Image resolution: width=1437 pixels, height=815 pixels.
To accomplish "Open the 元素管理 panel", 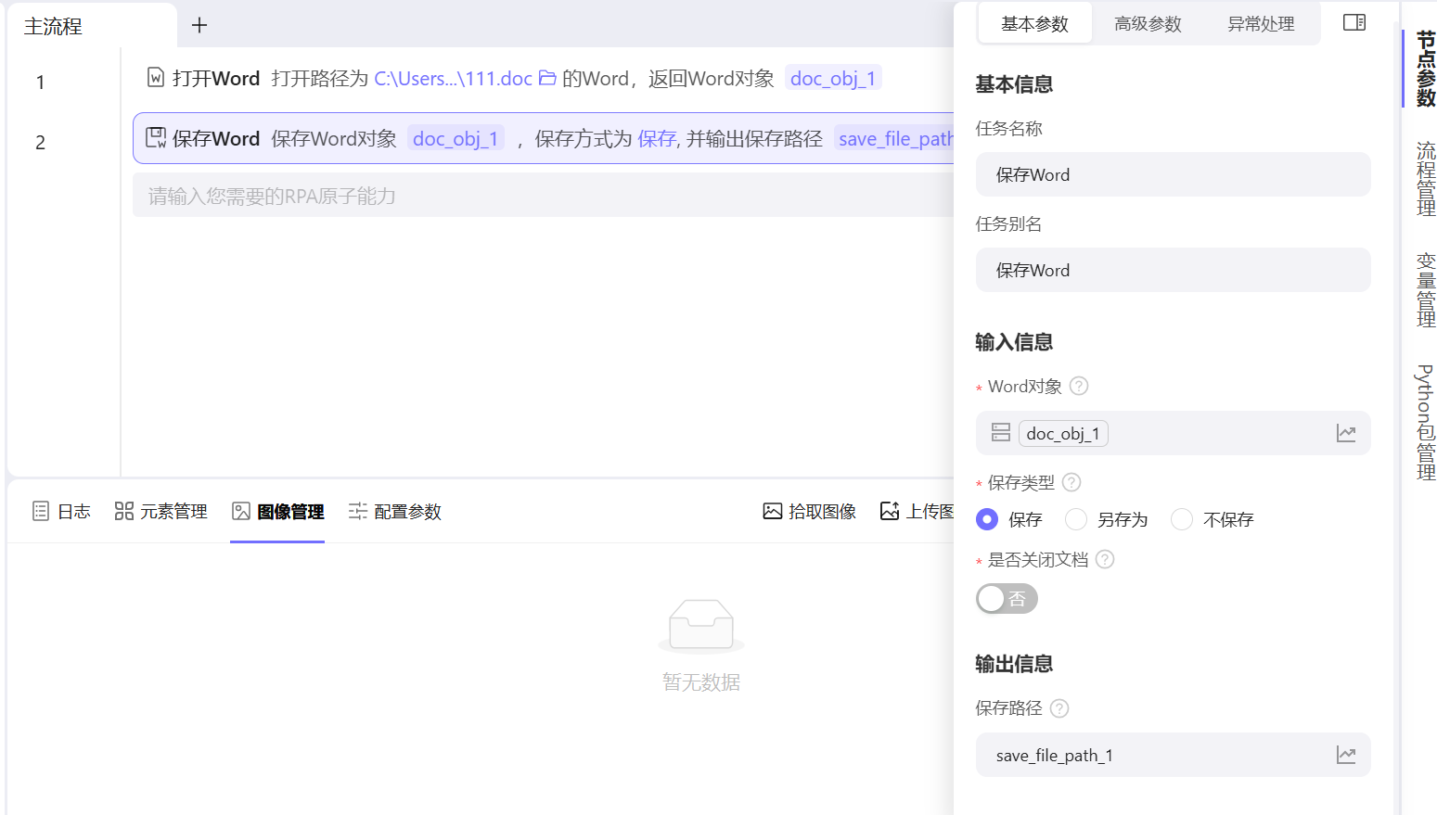I will pos(160,511).
